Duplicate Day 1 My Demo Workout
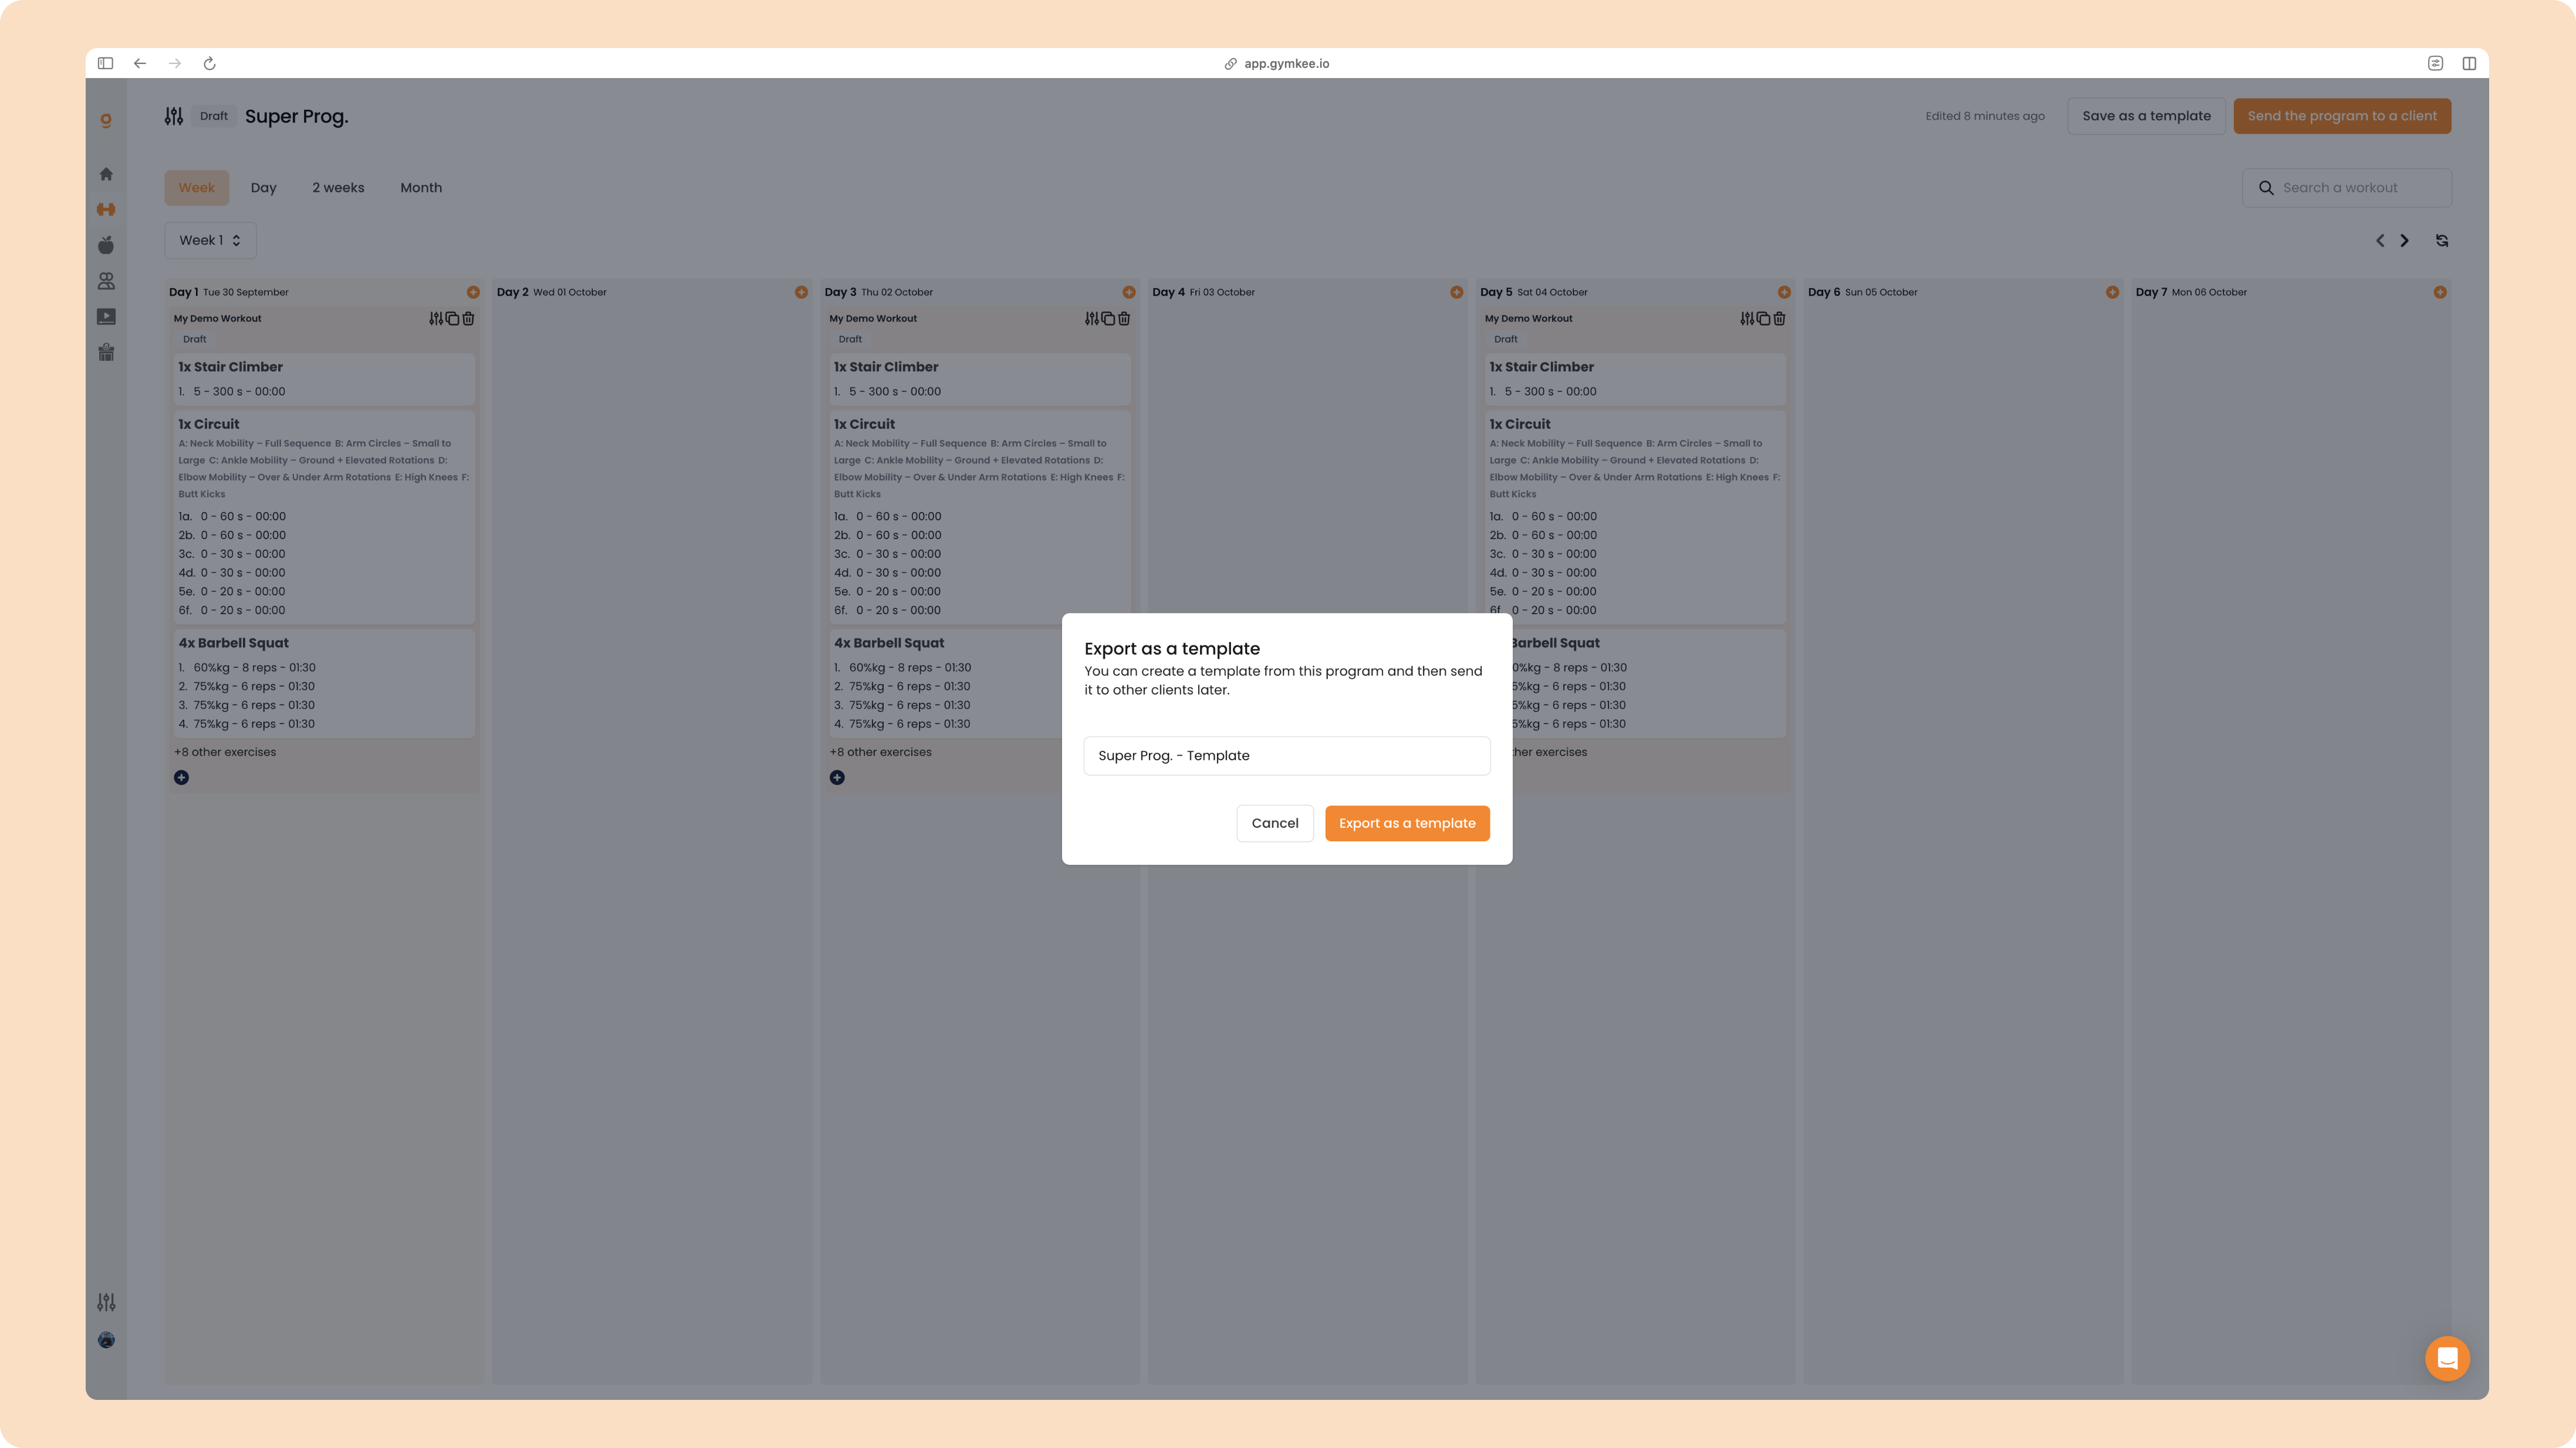This screenshot has width=2576, height=1448. 452,318
